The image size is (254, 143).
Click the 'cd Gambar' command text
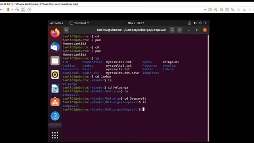pos(103,77)
